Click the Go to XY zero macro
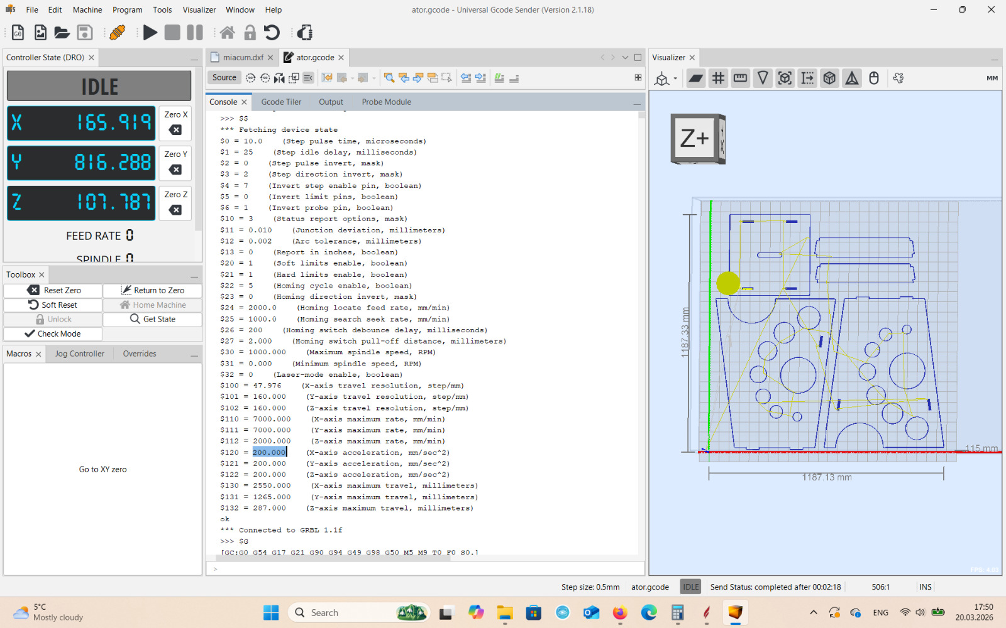1006x628 pixels. 102,469
